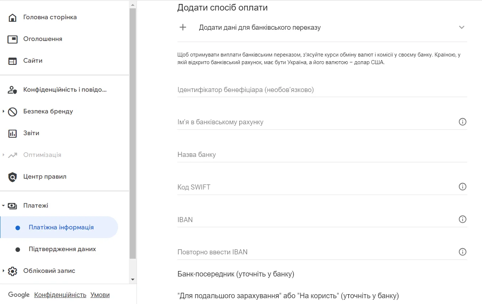This screenshot has width=482, height=304.
Task: Click the plus icon beside Додати дані
Action: click(183, 27)
